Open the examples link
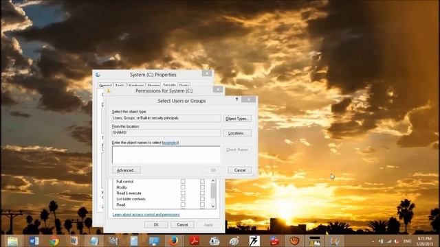Viewport: 440px width, 247px height. [170, 143]
